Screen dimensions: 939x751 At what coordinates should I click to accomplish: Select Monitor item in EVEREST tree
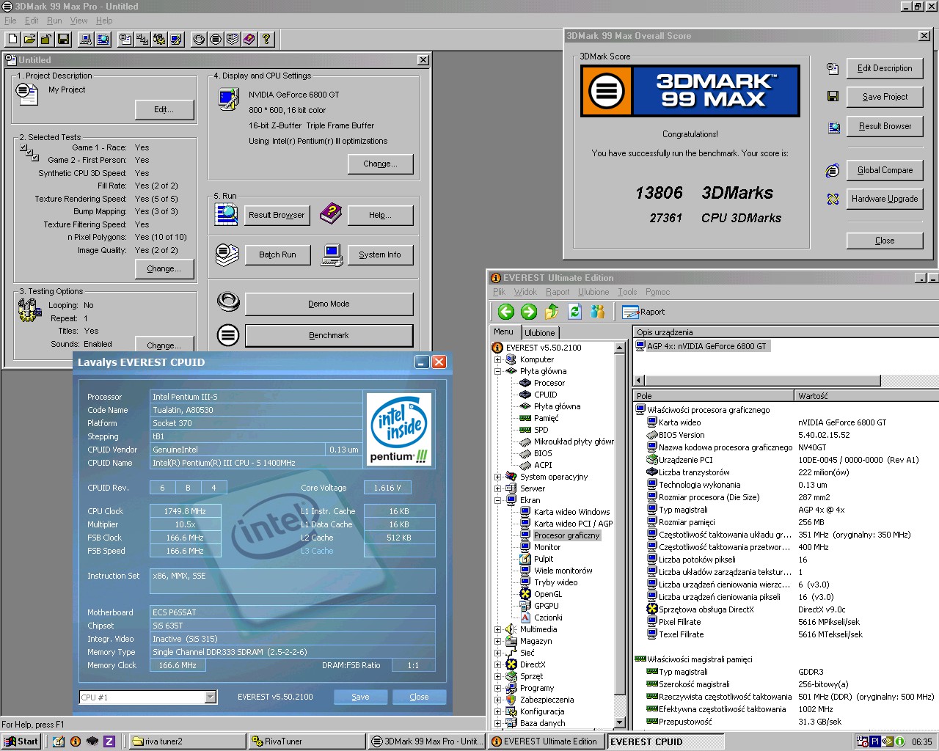pyautogui.click(x=547, y=547)
